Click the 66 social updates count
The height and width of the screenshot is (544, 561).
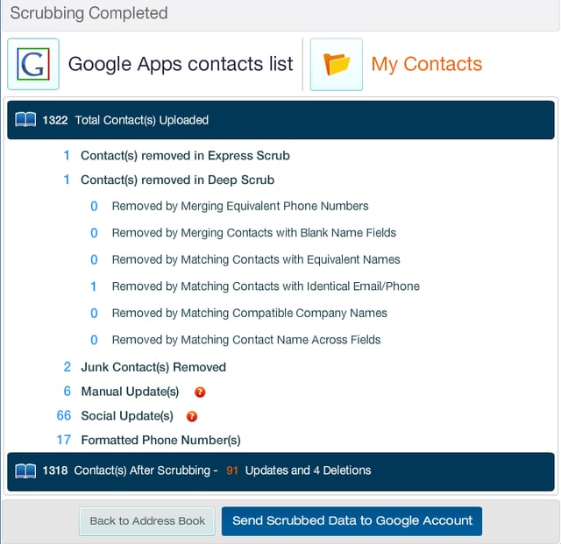click(64, 416)
